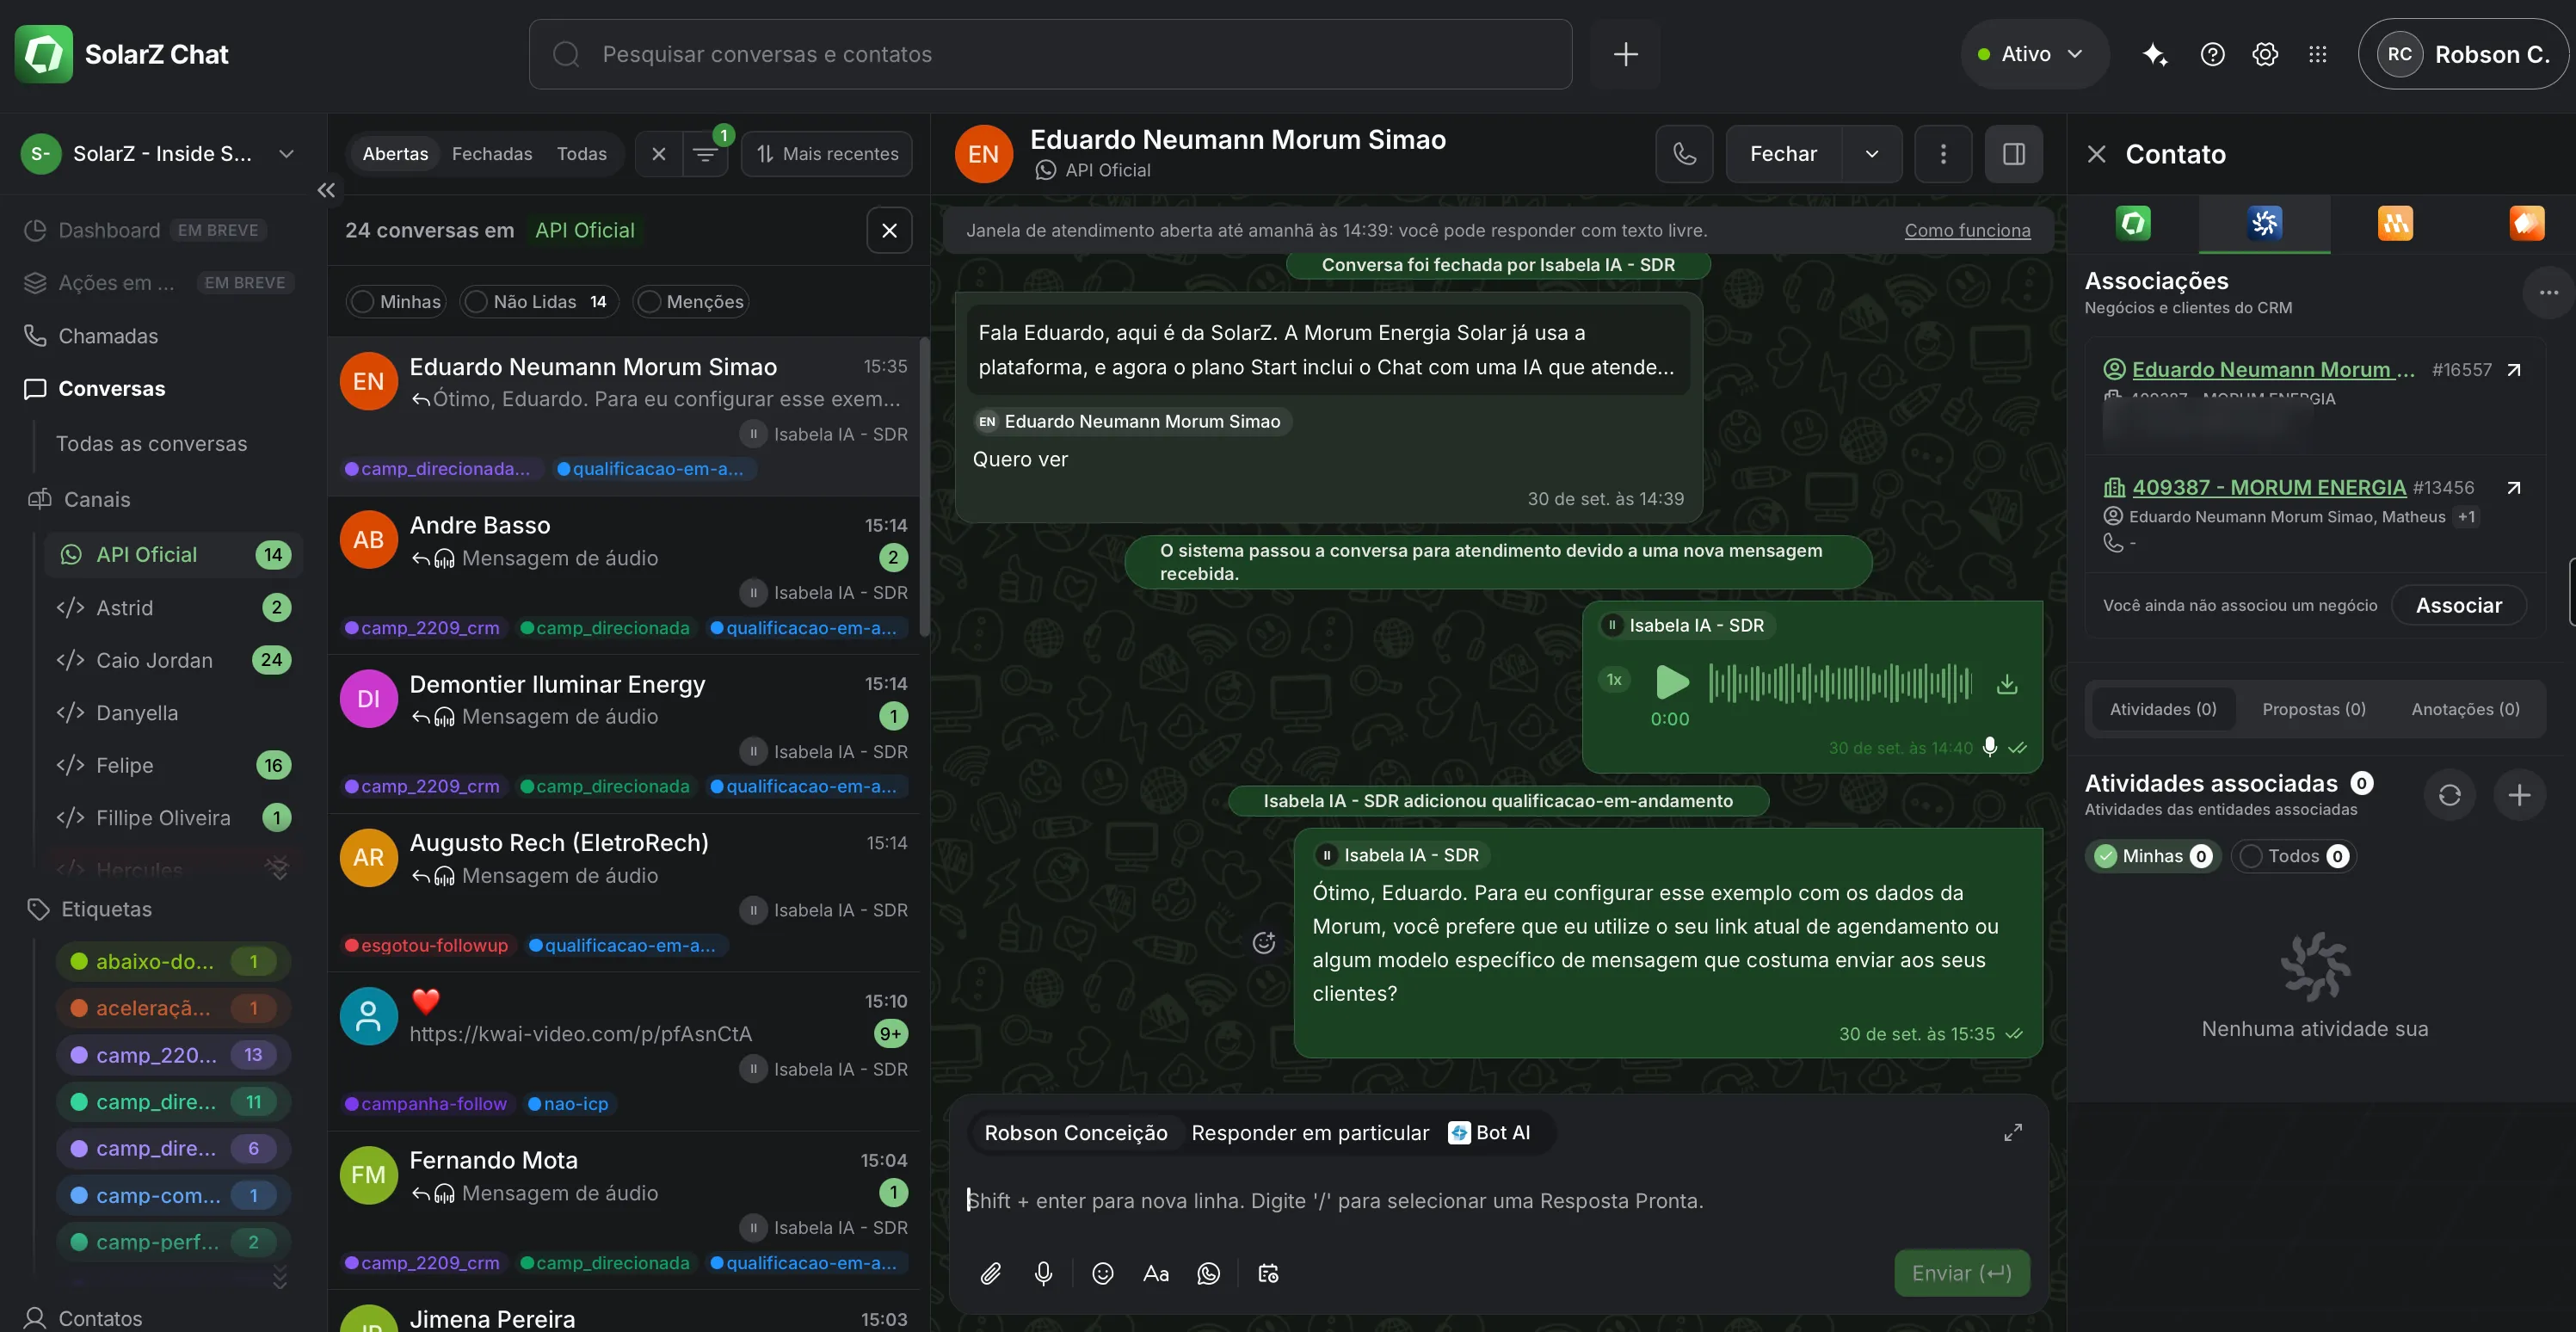Open the AI sparkle assistant icon
The image size is (2576, 1332).
(x=2155, y=54)
